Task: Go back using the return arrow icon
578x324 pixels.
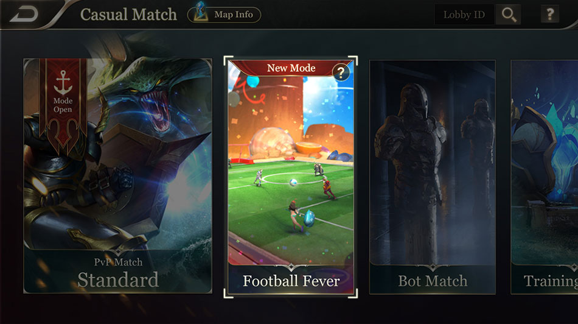Action: click(x=24, y=15)
